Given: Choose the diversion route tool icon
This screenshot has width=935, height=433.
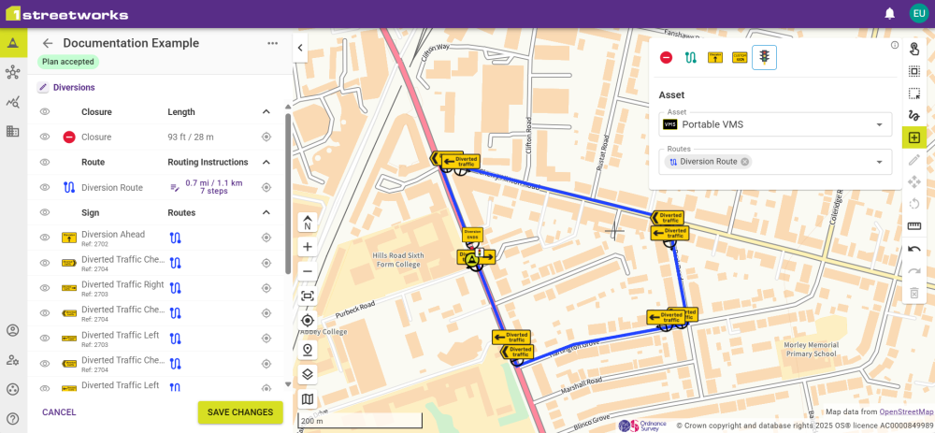Looking at the screenshot, I should pos(691,57).
